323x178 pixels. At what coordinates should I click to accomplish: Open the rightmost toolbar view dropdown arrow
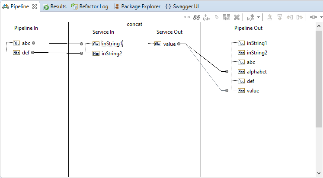(320, 18)
